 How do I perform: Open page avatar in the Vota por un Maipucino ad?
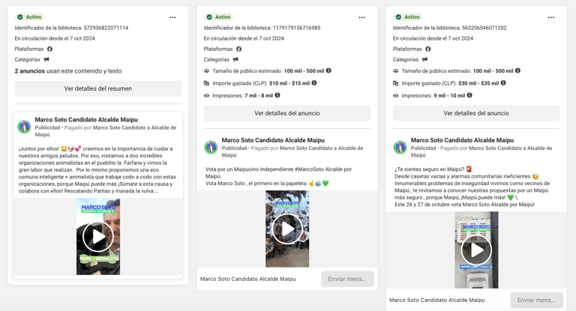(211, 147)
